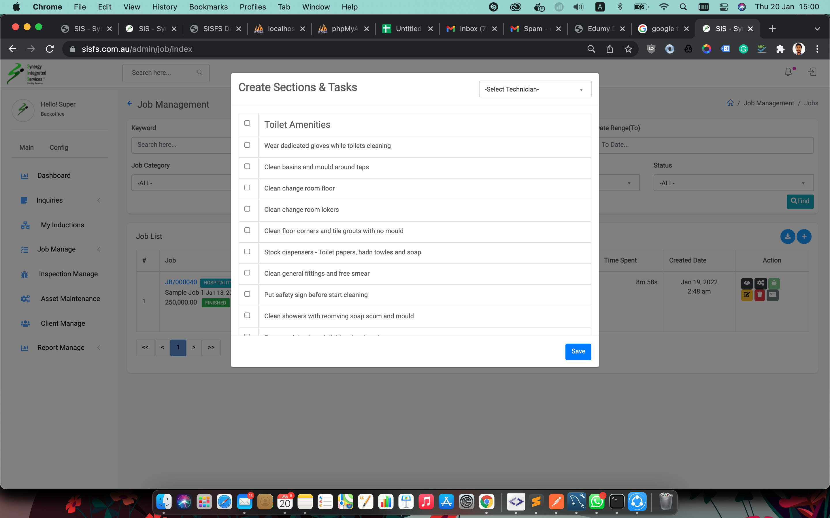Click the notification bell icon
This screenshot has height=518, width=830.
pos(788,72)
